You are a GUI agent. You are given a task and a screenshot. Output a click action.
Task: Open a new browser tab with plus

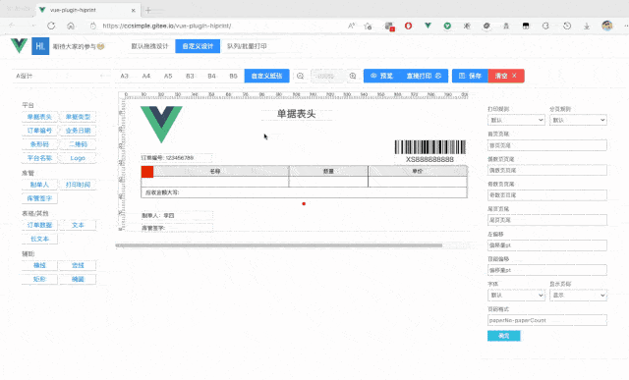point(148,10)
